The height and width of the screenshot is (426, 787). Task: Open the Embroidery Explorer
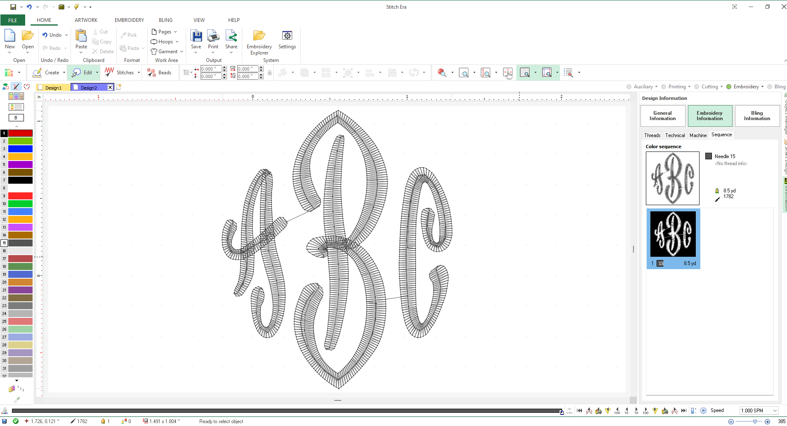click(x=258, y=41)
